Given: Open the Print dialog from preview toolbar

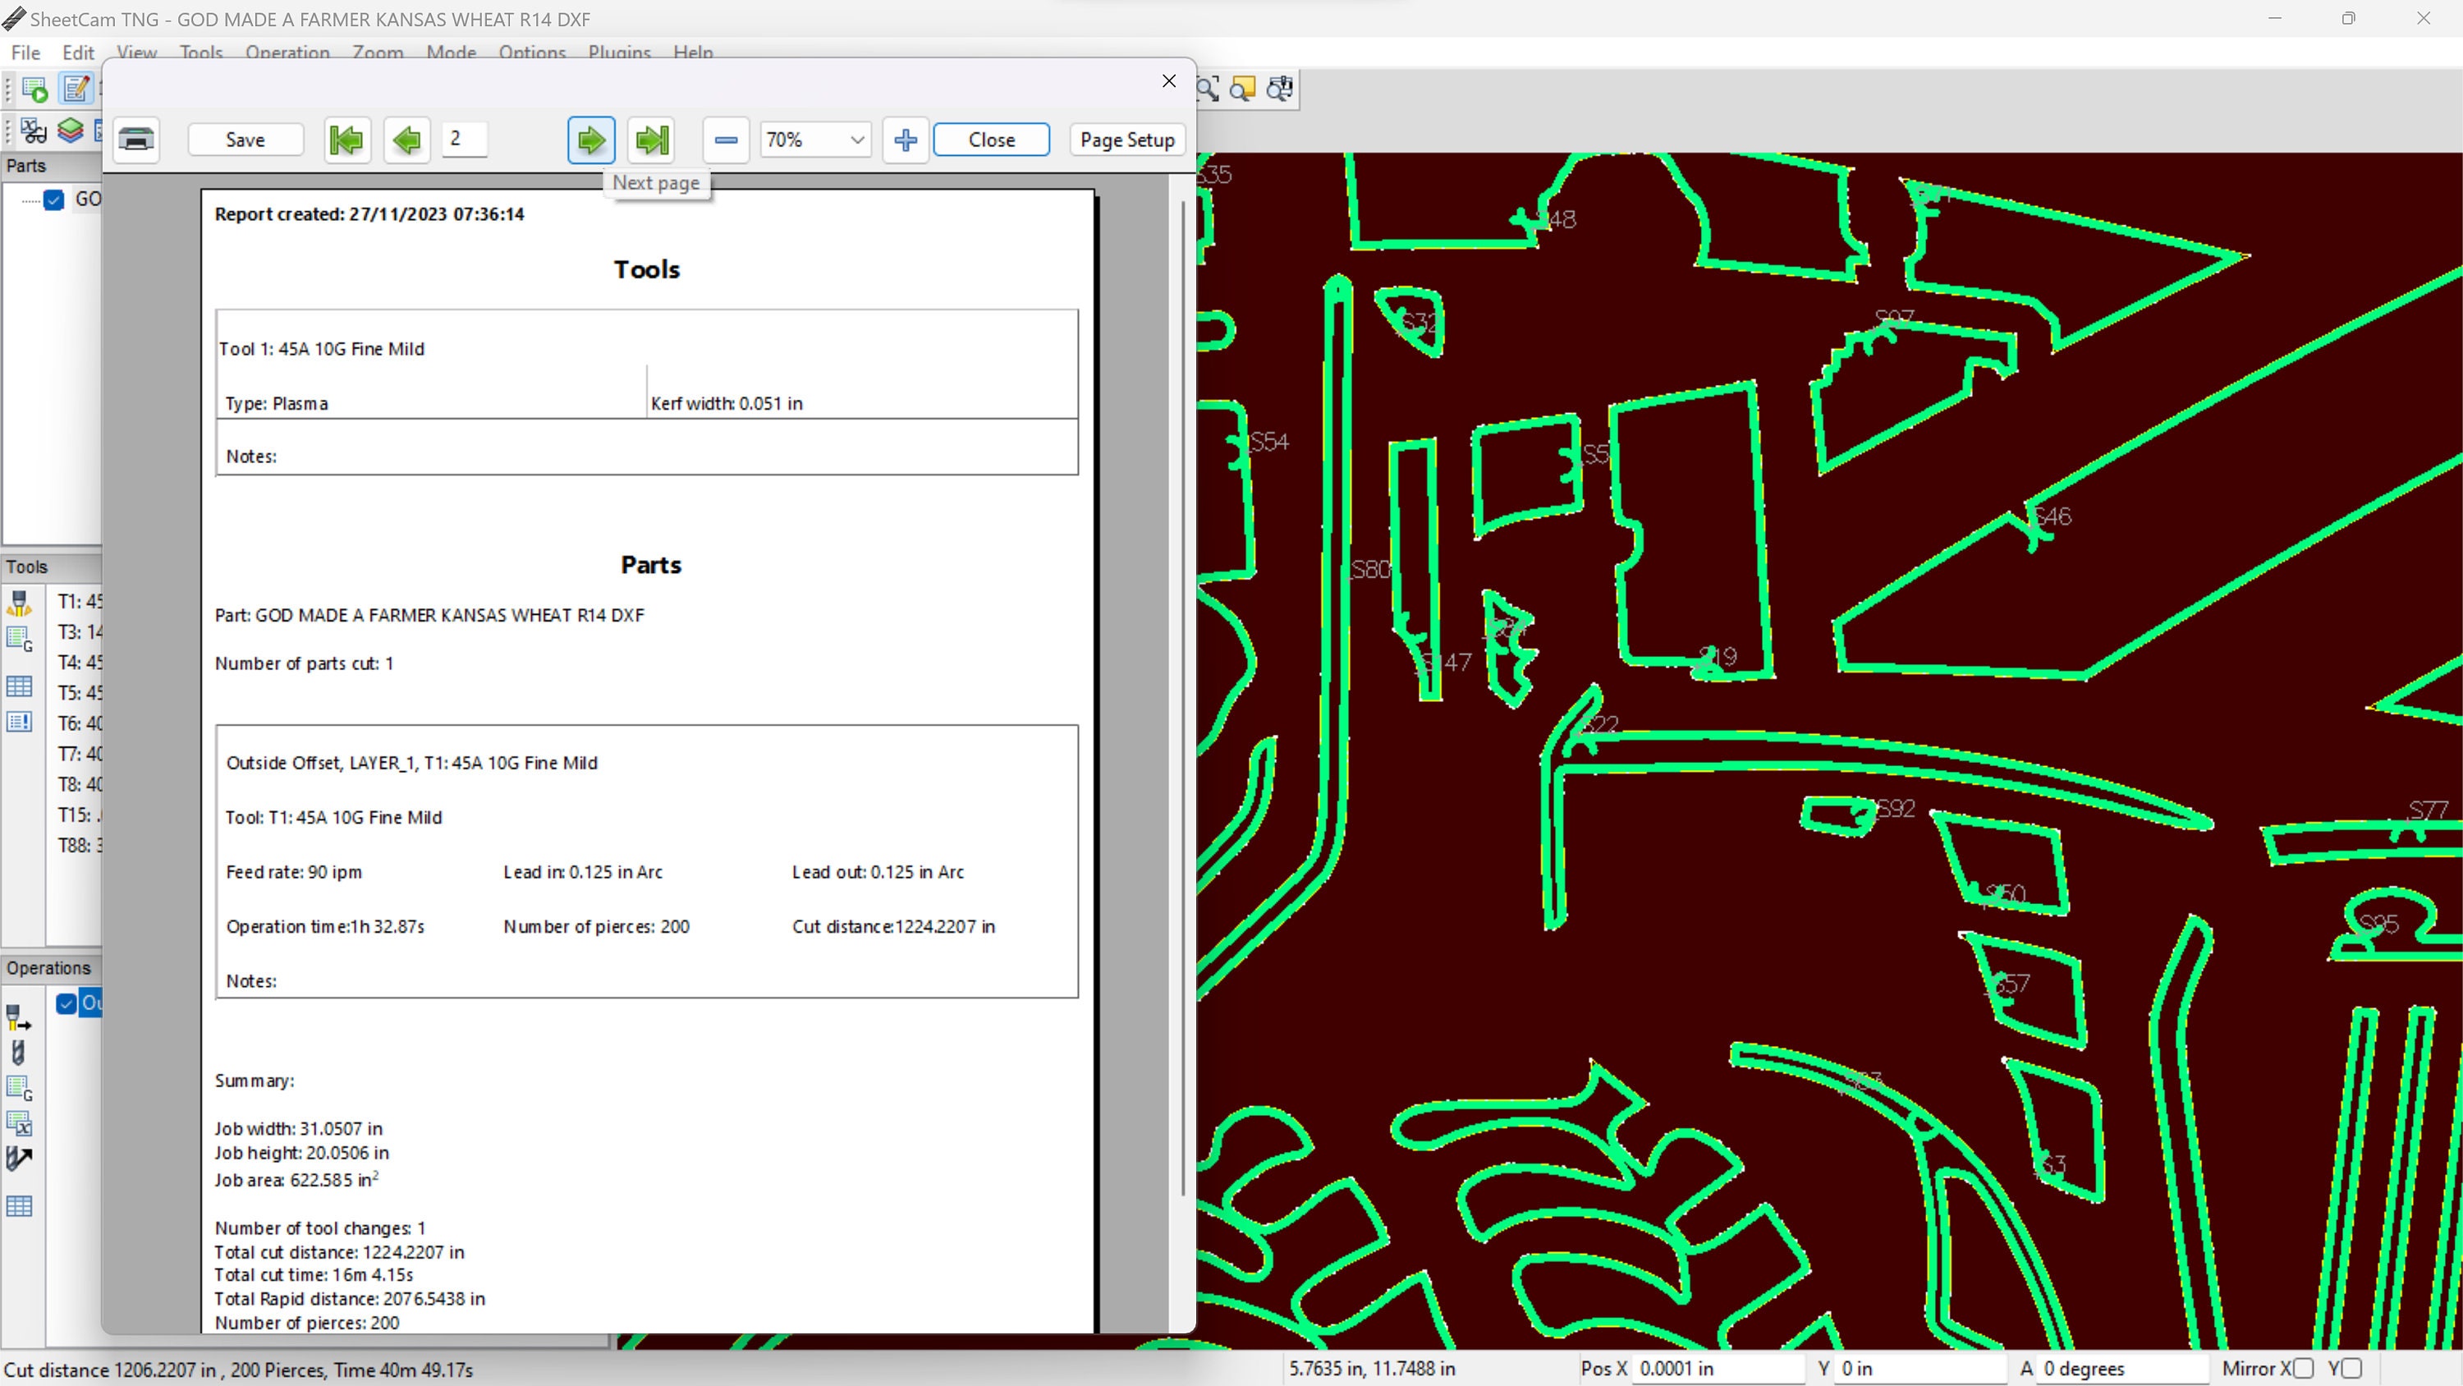Looking at the screenshot, I should click(135, 140).
